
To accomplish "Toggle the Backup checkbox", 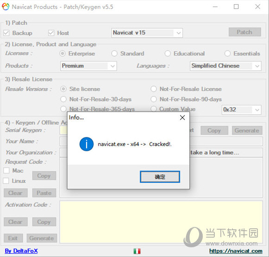I will tap(6, 33).
